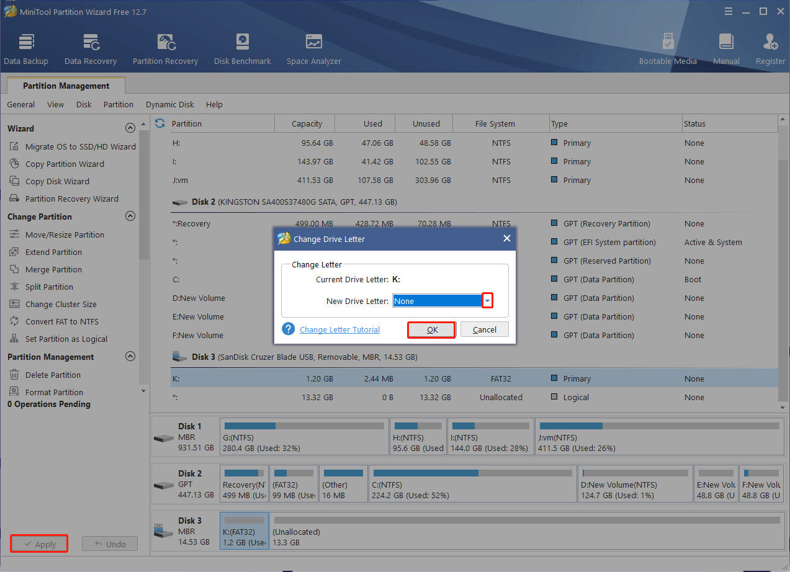Screen dimensions: 790x572
Task: Select the D:New Volume row
Action: (x=474, y=298)
